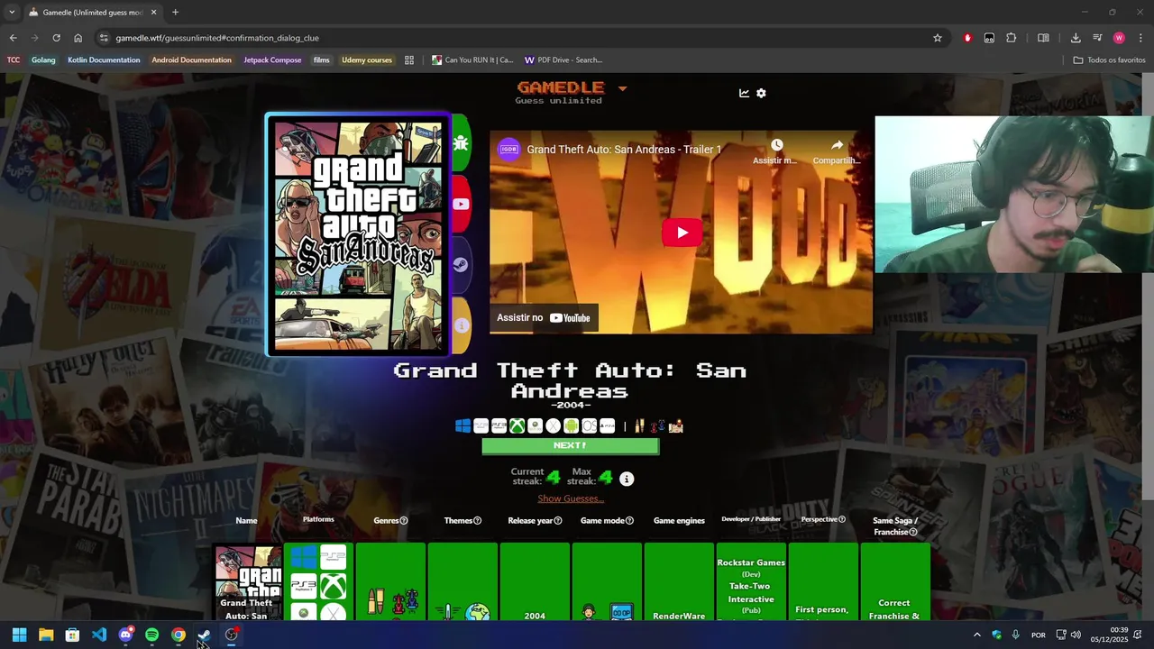
Task: Click 'Assistir no YouTube' on the video
Action: click(x=544, y=317)
